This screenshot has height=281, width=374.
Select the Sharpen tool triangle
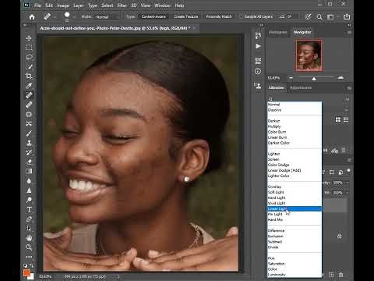point(29,190)
